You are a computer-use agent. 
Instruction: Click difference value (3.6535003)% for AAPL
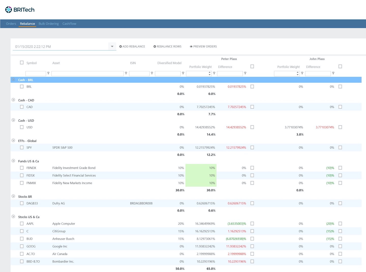tap(237, 224)
